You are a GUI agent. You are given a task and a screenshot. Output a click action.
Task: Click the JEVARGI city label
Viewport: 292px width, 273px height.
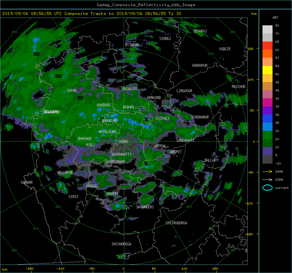[x=200, y=31]
